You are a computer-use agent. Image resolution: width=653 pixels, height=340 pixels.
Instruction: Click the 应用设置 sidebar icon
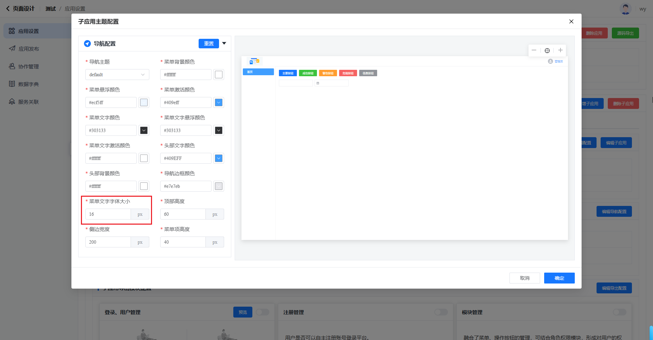click(x=12, y=31)
